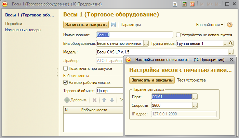Image resolution: width=239 pixels, height=138 pixels.
Task: Click the panel splitter dots handle
Action: pos(57,72)
